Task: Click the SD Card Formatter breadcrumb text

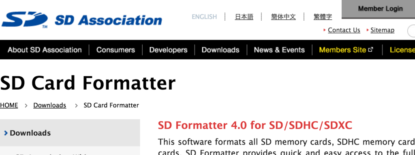Action: (111, 105)
